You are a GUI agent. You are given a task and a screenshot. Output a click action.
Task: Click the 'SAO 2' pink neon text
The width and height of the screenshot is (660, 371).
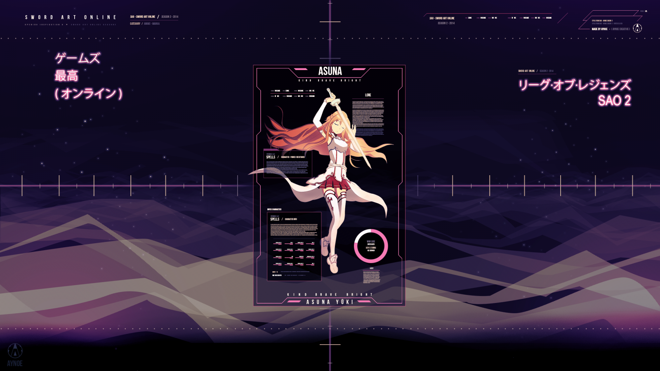(614, 101)
